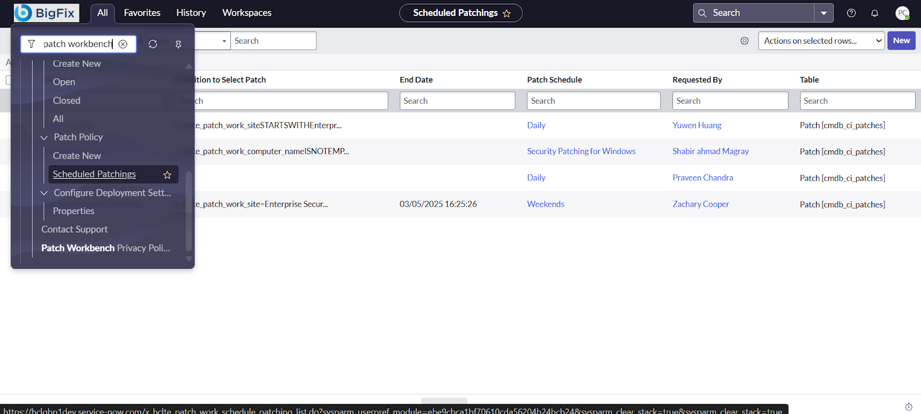The width and height of the screenshot is (921, 414).
Task: Open the Workspaces menu
Action: coord(246,13)
